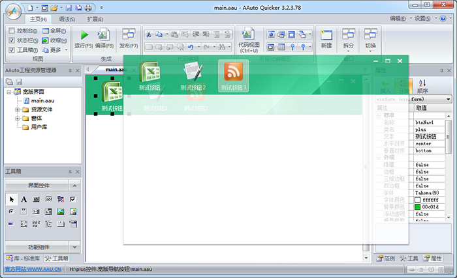The height and width of the screenshot is (278, 457).
Task: Click the green Run (运行) icon
Action: click(x=84, y=35)
